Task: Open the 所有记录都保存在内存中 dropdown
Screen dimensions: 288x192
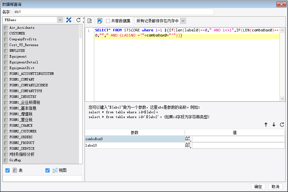Action: coord(183,21)
